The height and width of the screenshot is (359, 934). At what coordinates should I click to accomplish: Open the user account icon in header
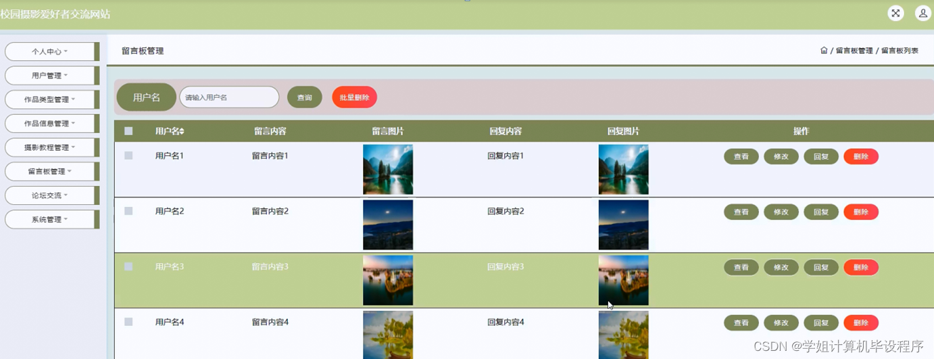pos(923,13)
